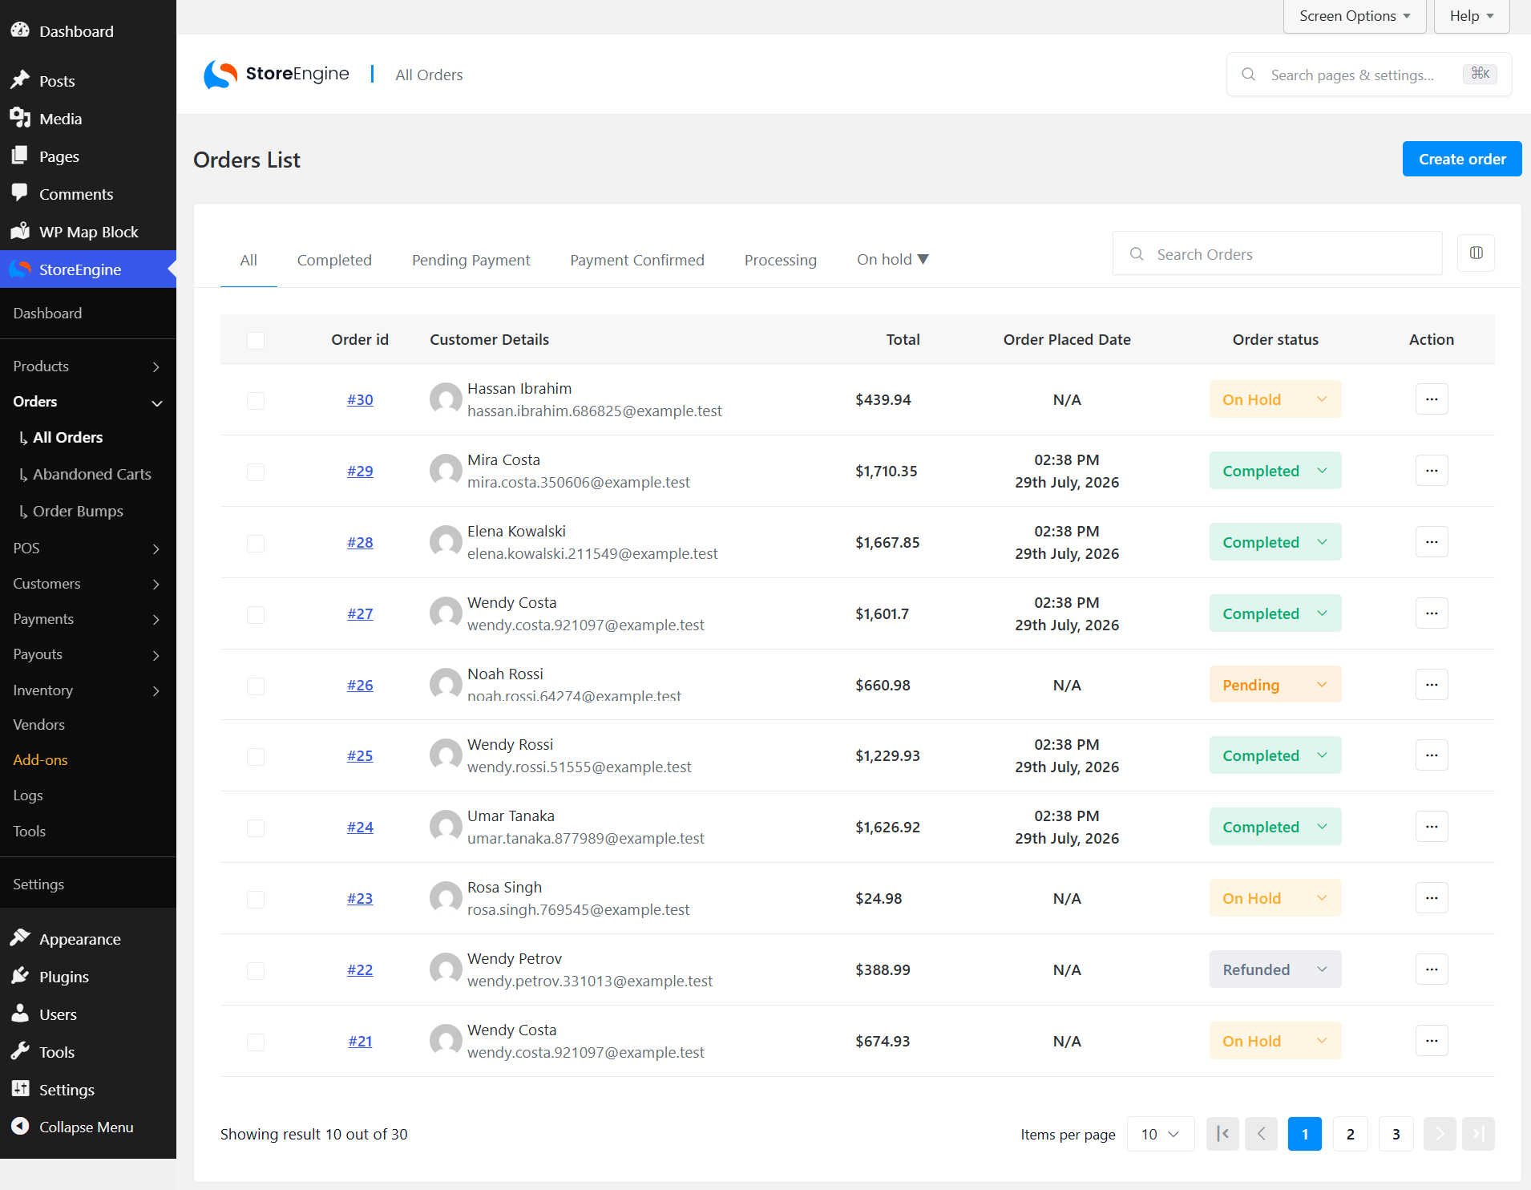
Task: Open the actions menu for order #30
Action: pos(1432,399)
